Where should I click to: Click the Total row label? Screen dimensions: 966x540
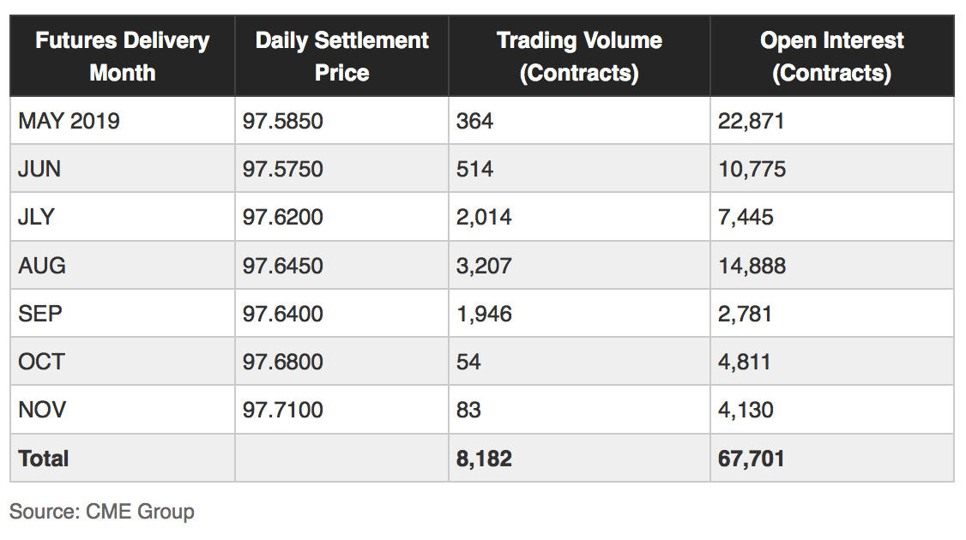click(x=44, y=459)
